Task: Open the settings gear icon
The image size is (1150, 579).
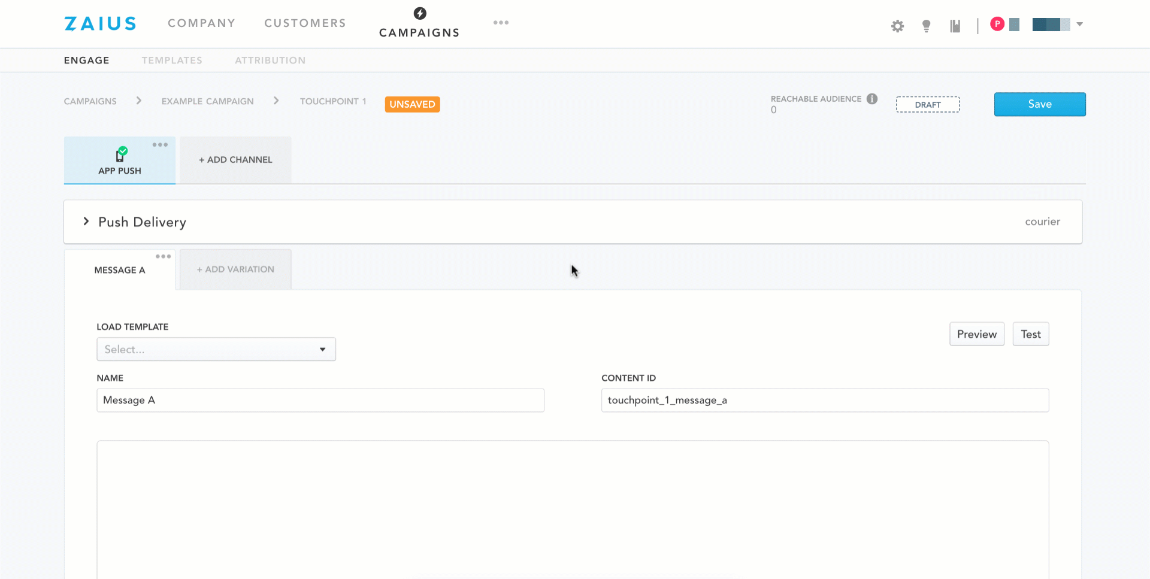Action: tap(897, 26)
